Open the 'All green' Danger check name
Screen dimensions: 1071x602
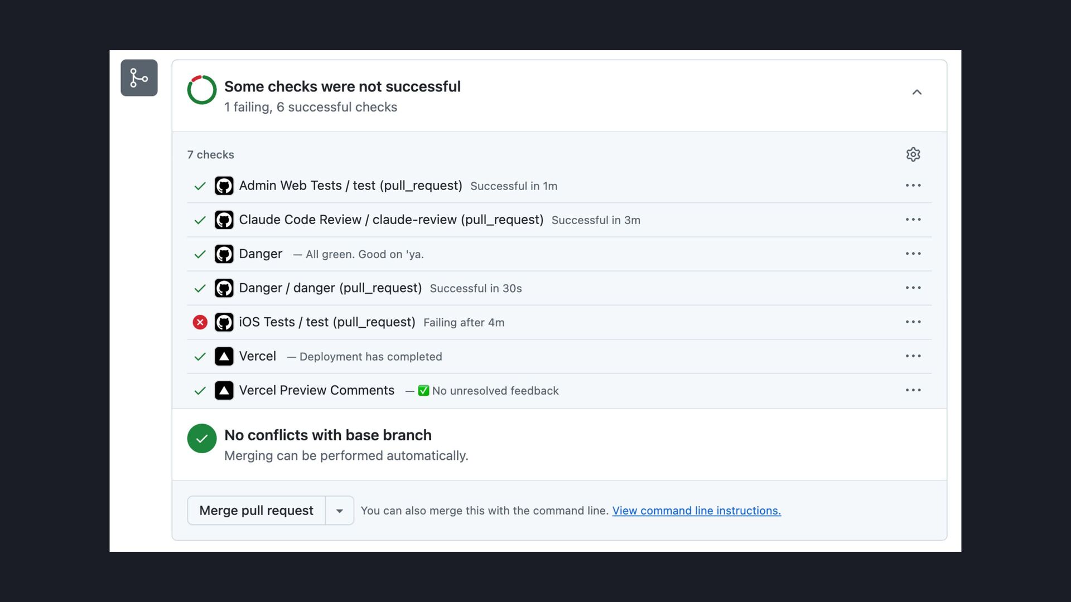(260, 254)
